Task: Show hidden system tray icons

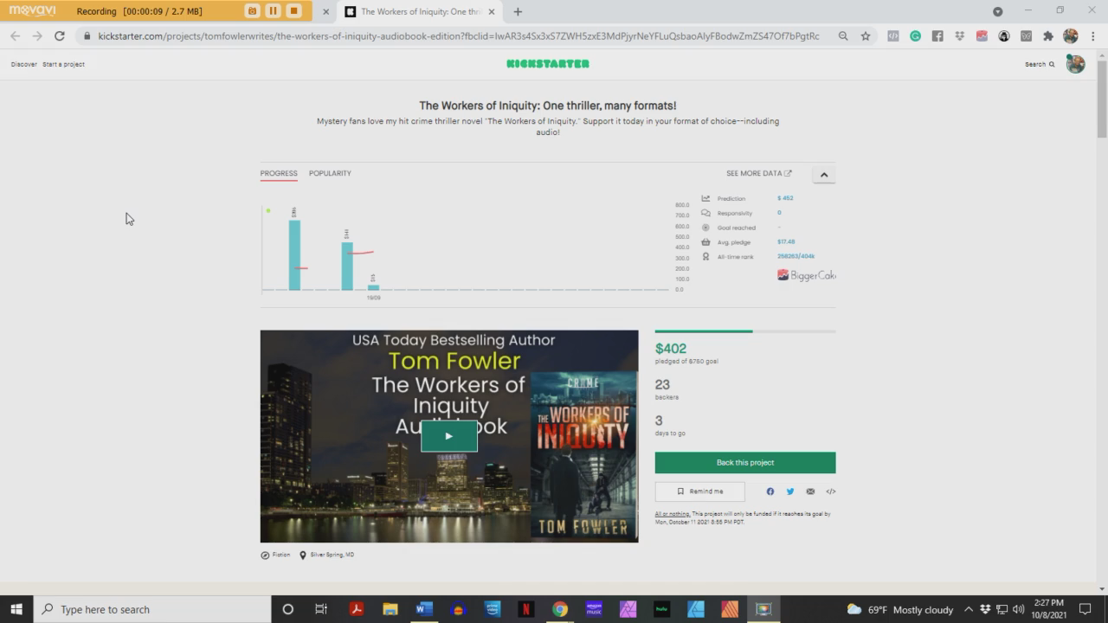Action: 968,609
